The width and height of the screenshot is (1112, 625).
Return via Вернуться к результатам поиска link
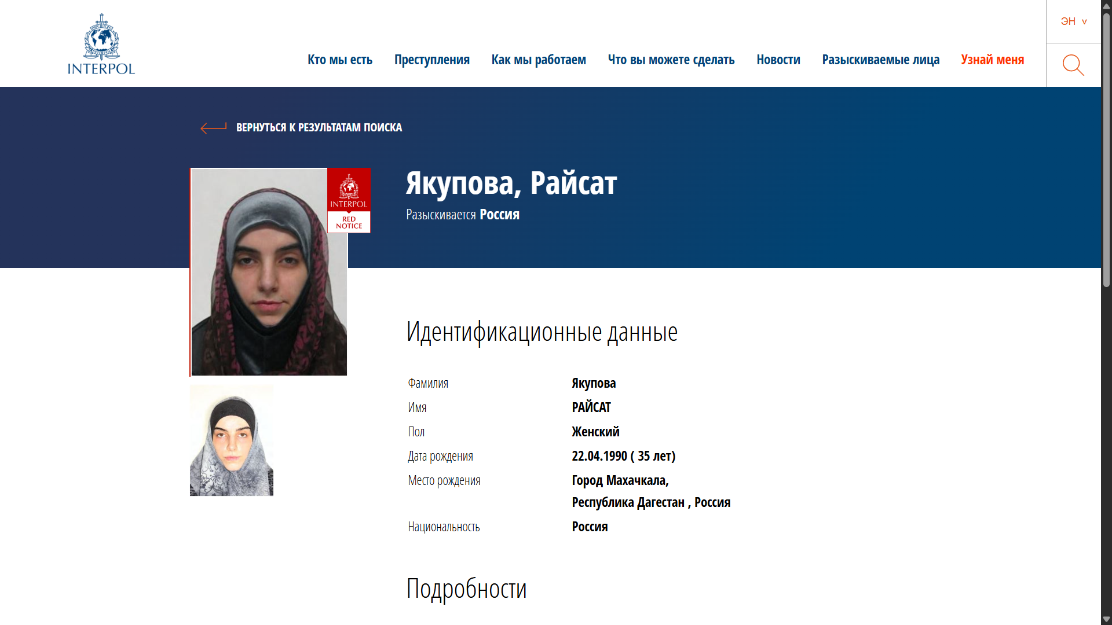pyautogui.click(x=319, y=127)
